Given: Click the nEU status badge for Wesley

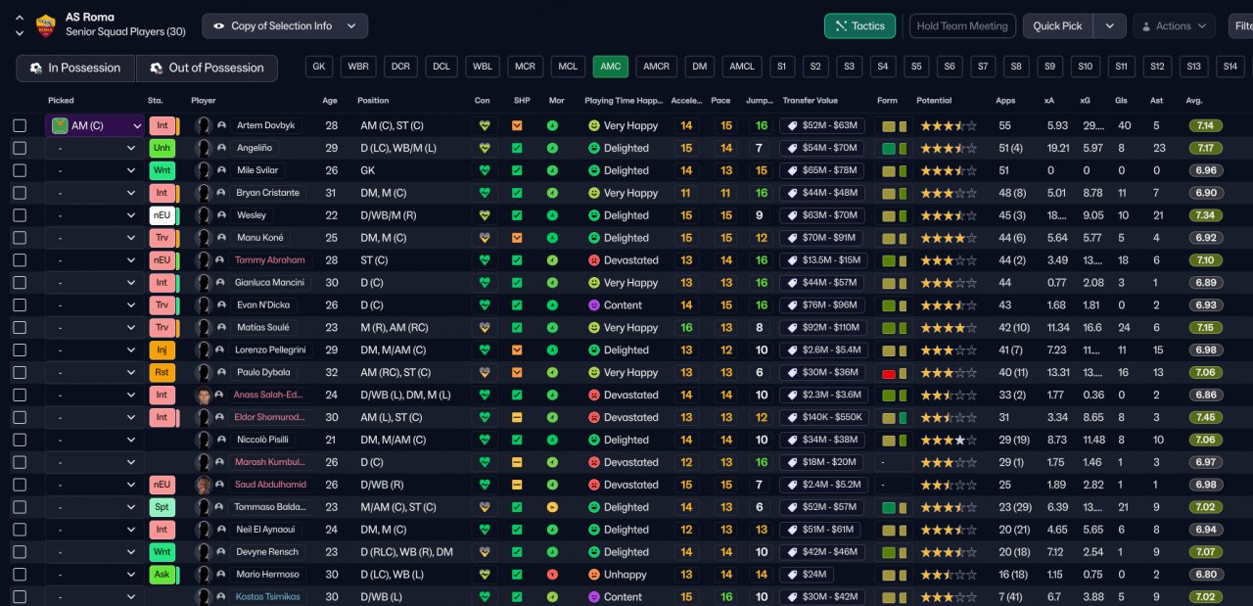Looking at the screenshot, I should (162, 215).
